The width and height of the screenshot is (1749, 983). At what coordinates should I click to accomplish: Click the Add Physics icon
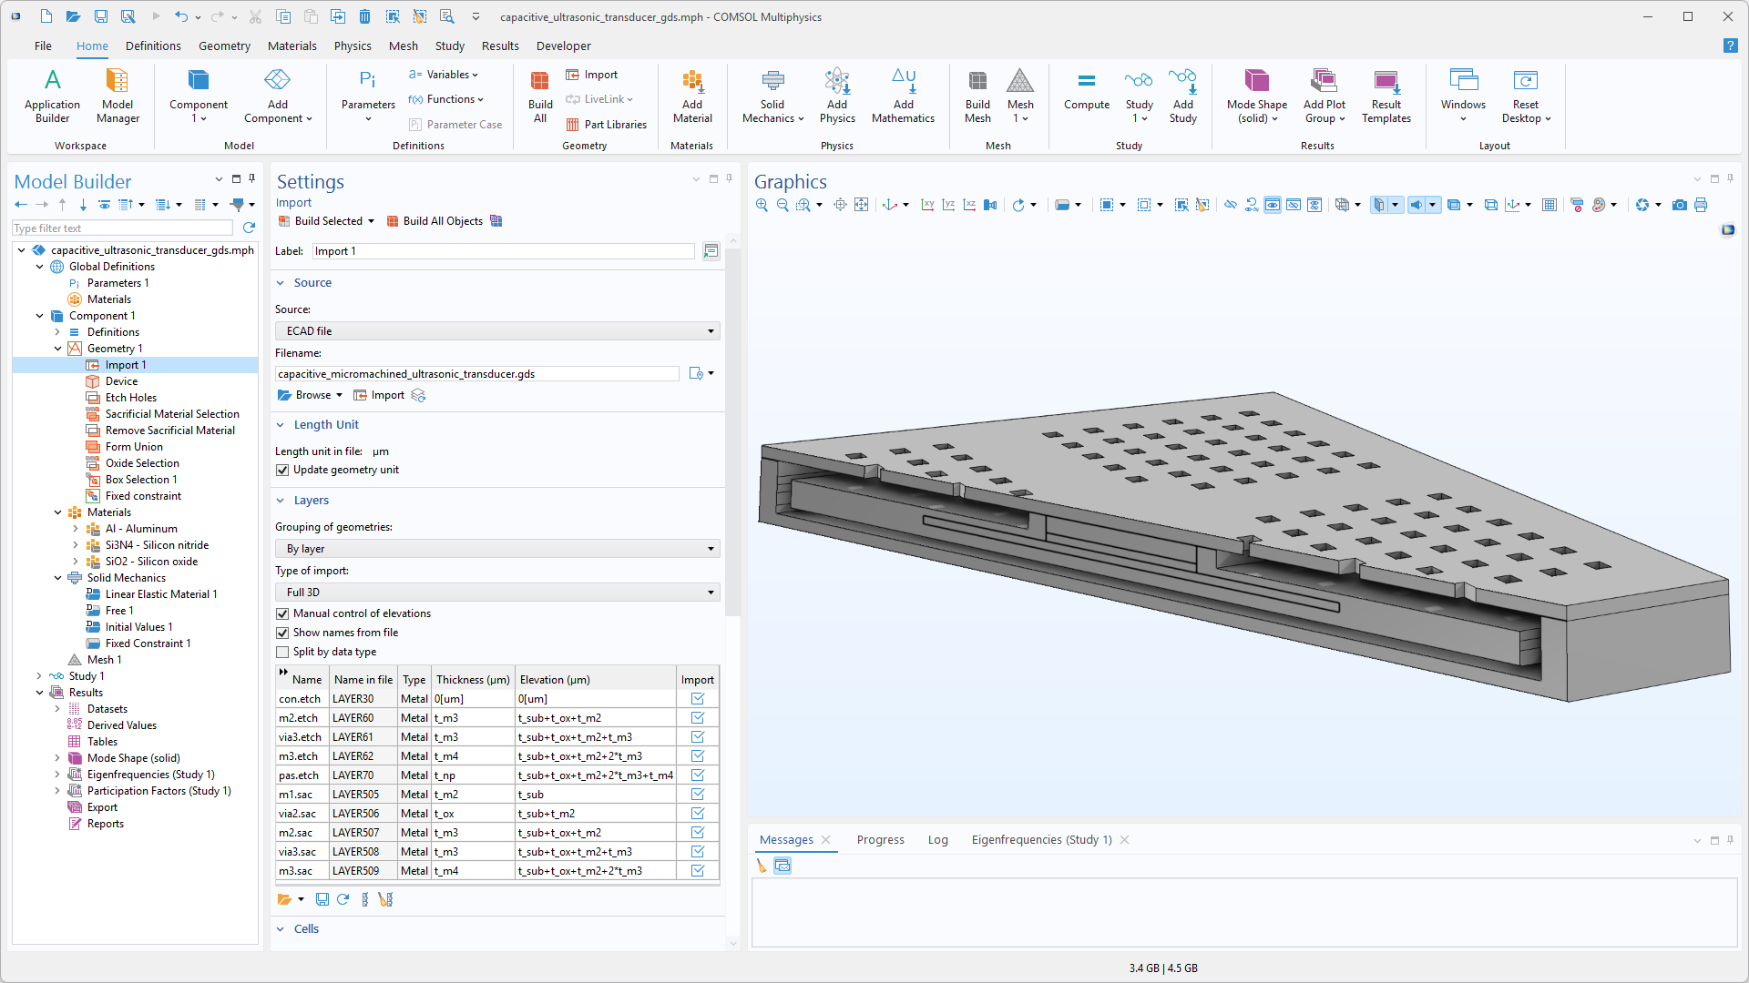tap(837, 96)
